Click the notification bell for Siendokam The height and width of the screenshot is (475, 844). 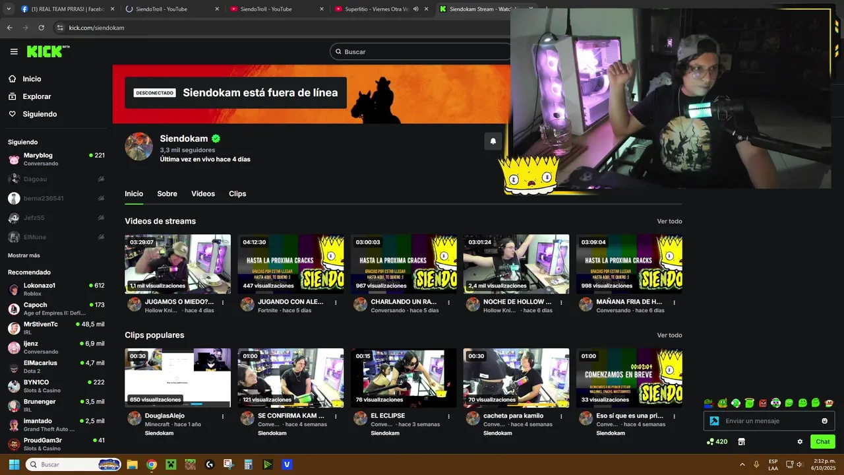(493, 141)
